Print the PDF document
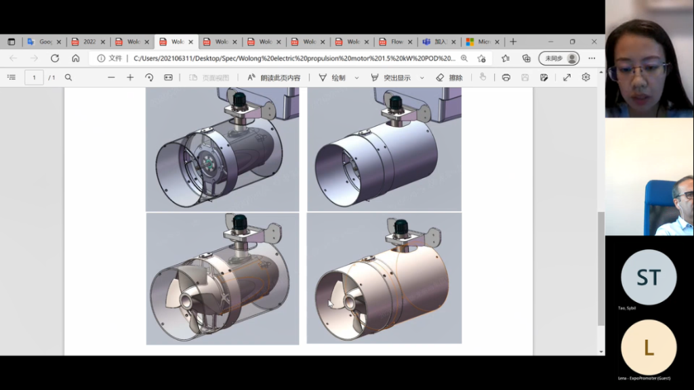 click(x=506, y=77)
